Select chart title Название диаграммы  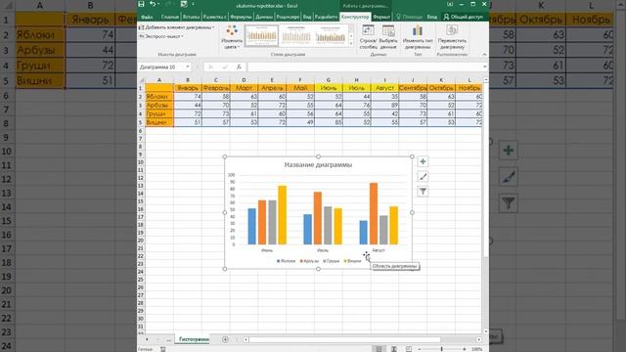[x=318, y=165]
